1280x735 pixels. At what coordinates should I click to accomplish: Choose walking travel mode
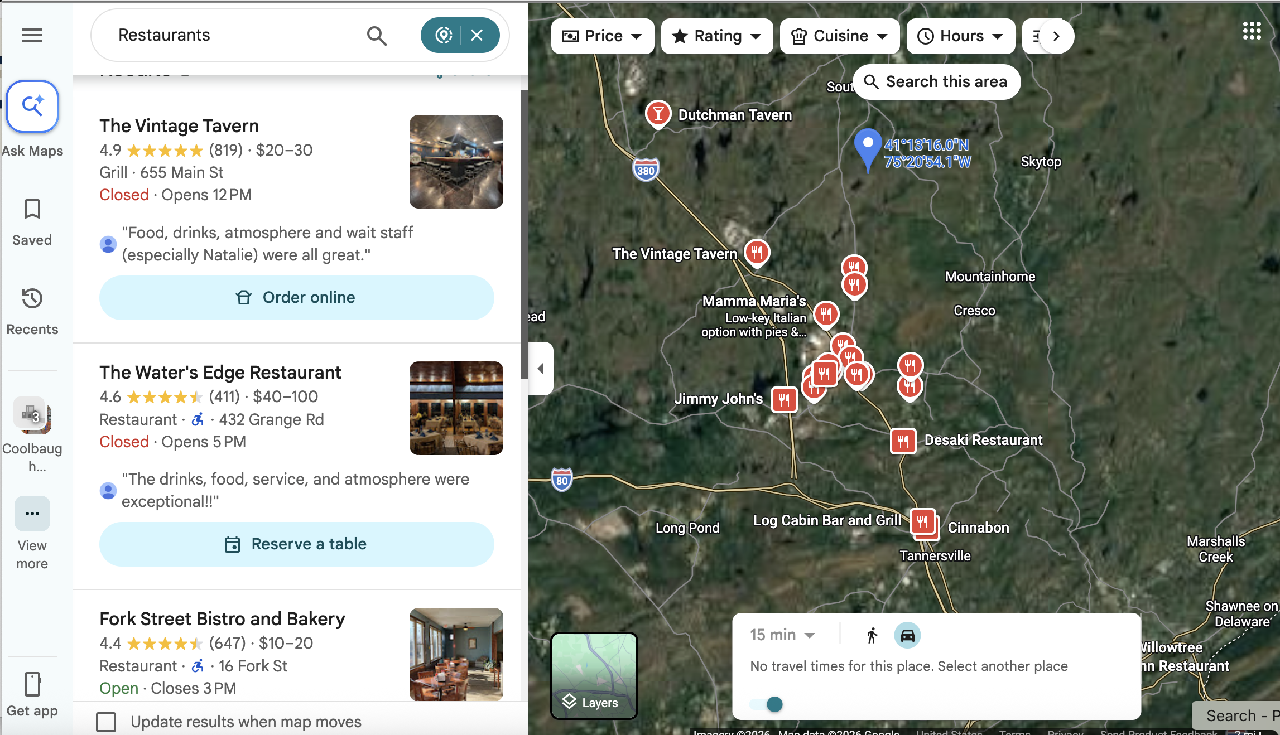[x=872, y=635]
